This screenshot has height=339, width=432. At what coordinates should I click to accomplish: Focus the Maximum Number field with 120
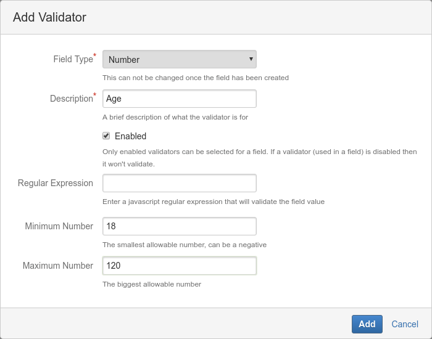click(179, 266)
